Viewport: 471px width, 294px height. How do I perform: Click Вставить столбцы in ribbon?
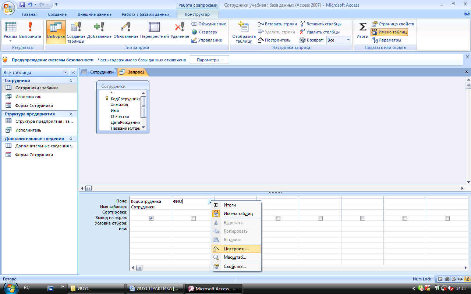(321, 24)
